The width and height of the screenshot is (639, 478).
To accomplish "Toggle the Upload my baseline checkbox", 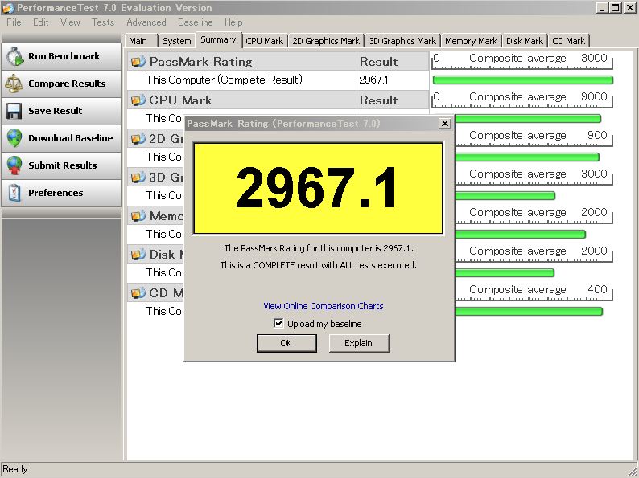I will coord(278,324).
